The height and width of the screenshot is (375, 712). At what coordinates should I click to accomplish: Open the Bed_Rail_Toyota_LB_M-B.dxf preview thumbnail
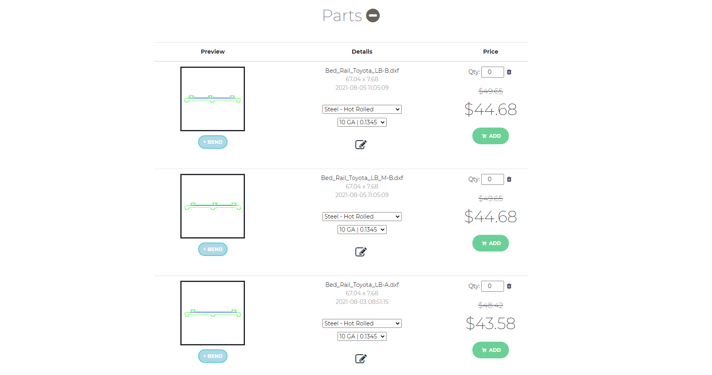pyautogui.click(x=212, y=206)
